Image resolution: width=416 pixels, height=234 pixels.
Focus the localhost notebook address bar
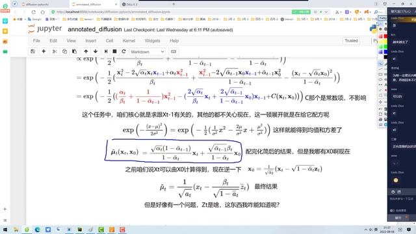[170, 12]
